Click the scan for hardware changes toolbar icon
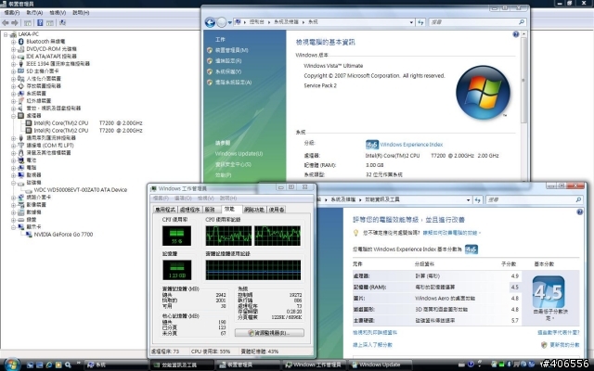Viewport: 594px width, 371px height. [62, 22]
